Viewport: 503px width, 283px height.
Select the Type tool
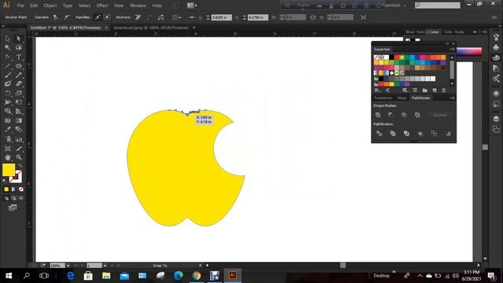(19, 57)
